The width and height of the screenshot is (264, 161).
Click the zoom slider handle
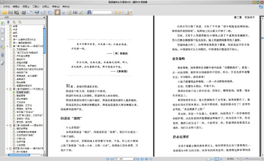[x=247, y=159]
